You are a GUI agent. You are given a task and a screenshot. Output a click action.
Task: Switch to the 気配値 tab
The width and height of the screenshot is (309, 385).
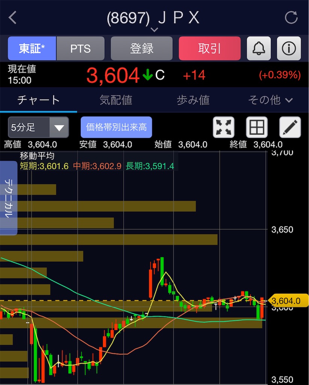pos(116,100)
